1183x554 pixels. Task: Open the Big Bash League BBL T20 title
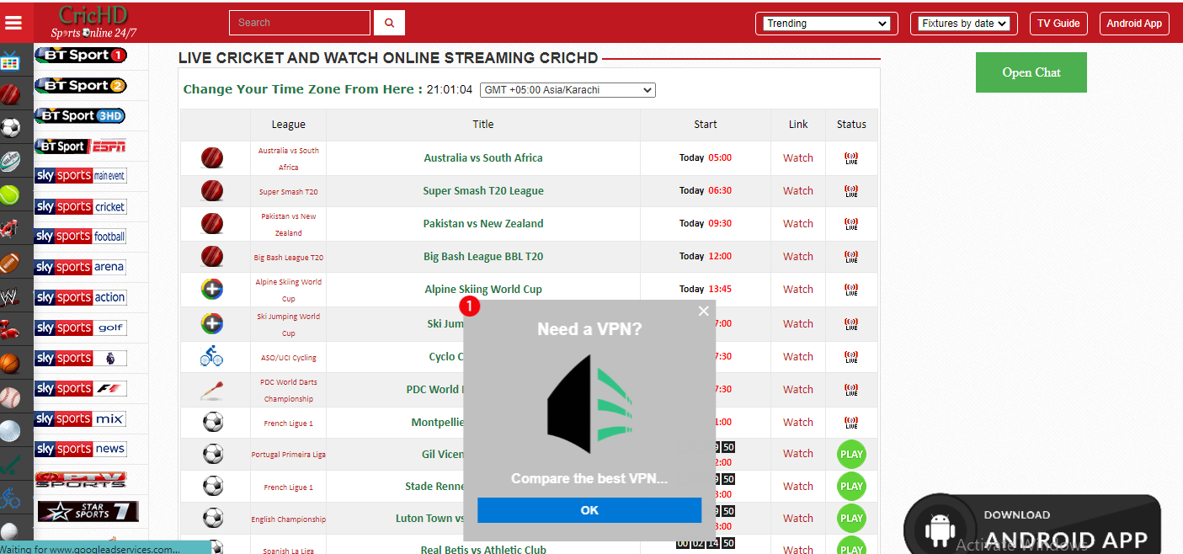[483, 257]
